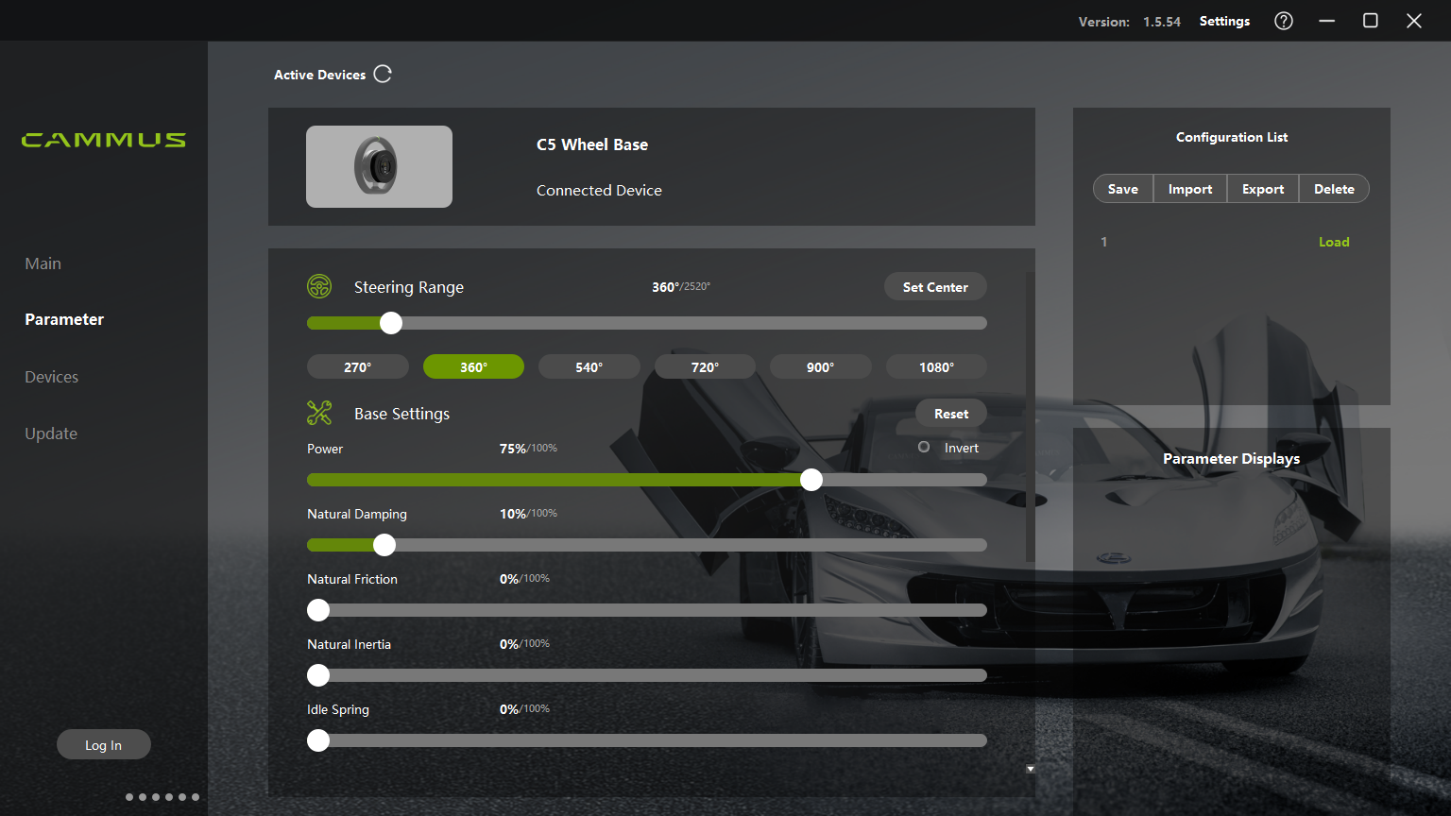Viewport: 1451px width, 816px height.
Task: Click the Idle Spring slider handle
Action: 318,740
